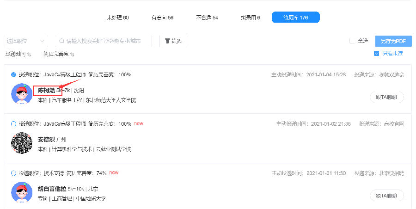Open the resume of 胡白音他拉

point(52,189)
